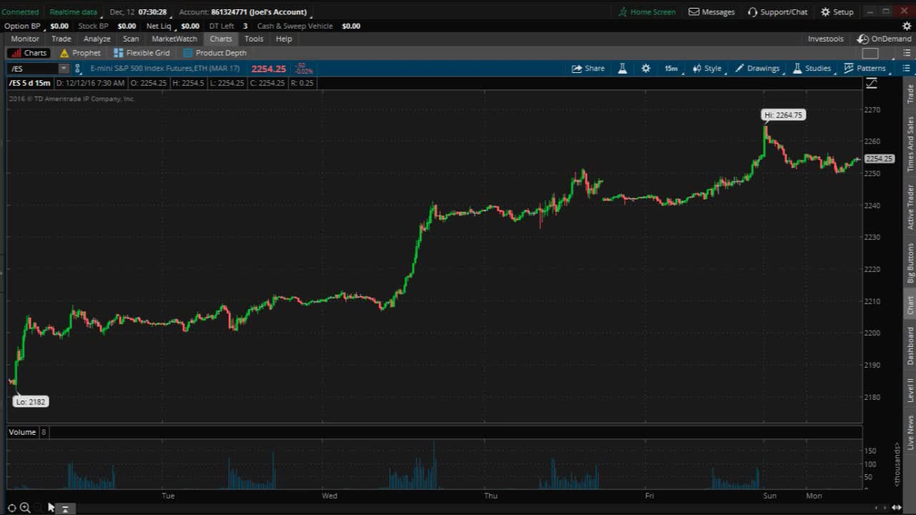The image size is (916, 515).
Task: Click the Connected status indicator
Action: tap(20, 11)
